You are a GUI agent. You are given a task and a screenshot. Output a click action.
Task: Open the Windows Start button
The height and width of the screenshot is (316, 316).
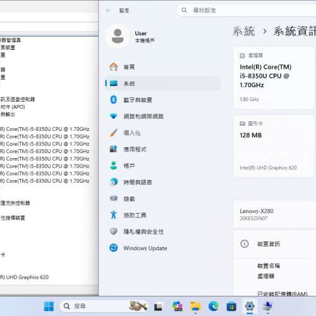[x=49, y=306]
